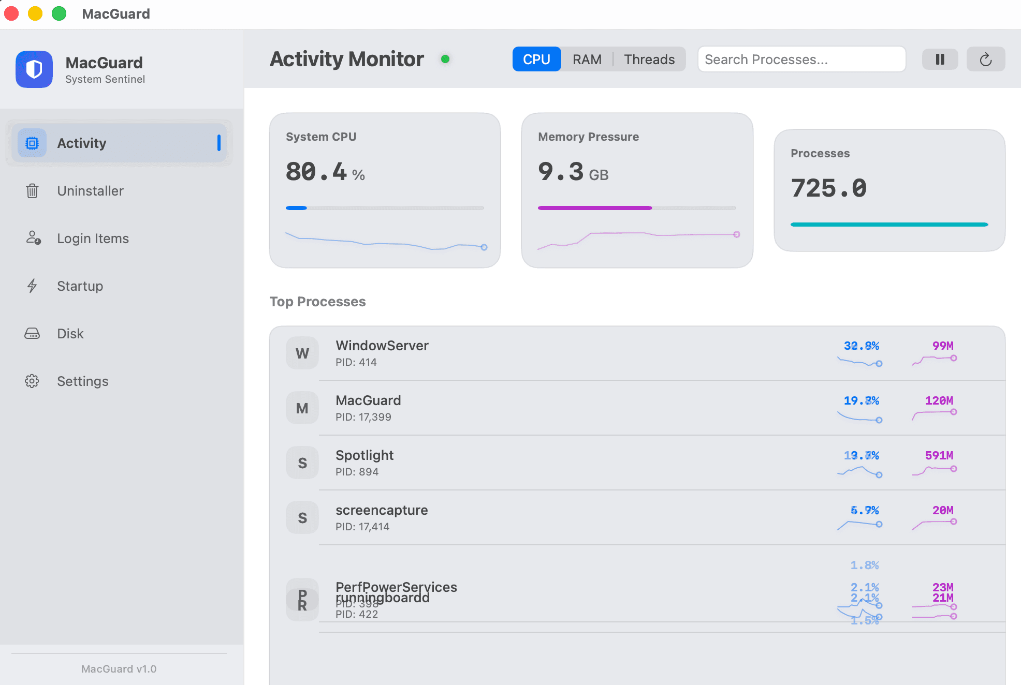Switch to the Threads tab
This screenshot has width=1021, height=685.
(649, 59)
